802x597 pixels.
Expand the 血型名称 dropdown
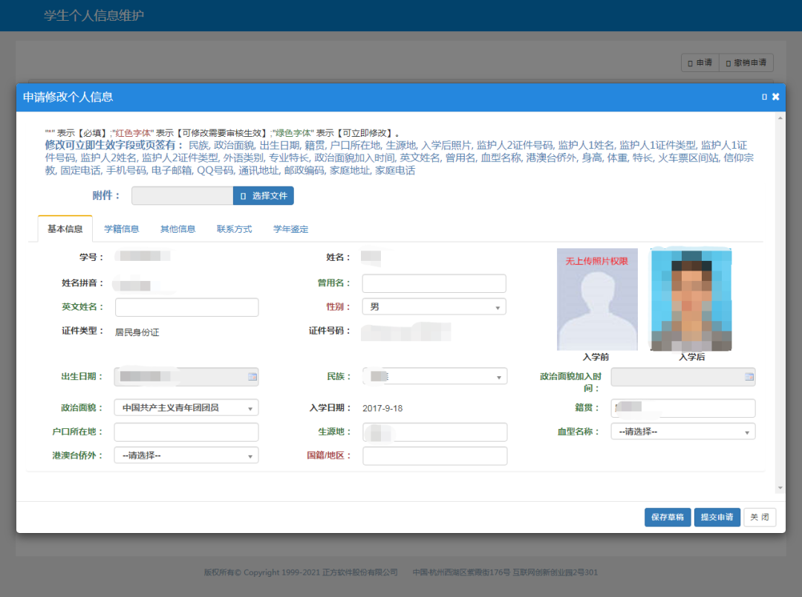point(682,432)
